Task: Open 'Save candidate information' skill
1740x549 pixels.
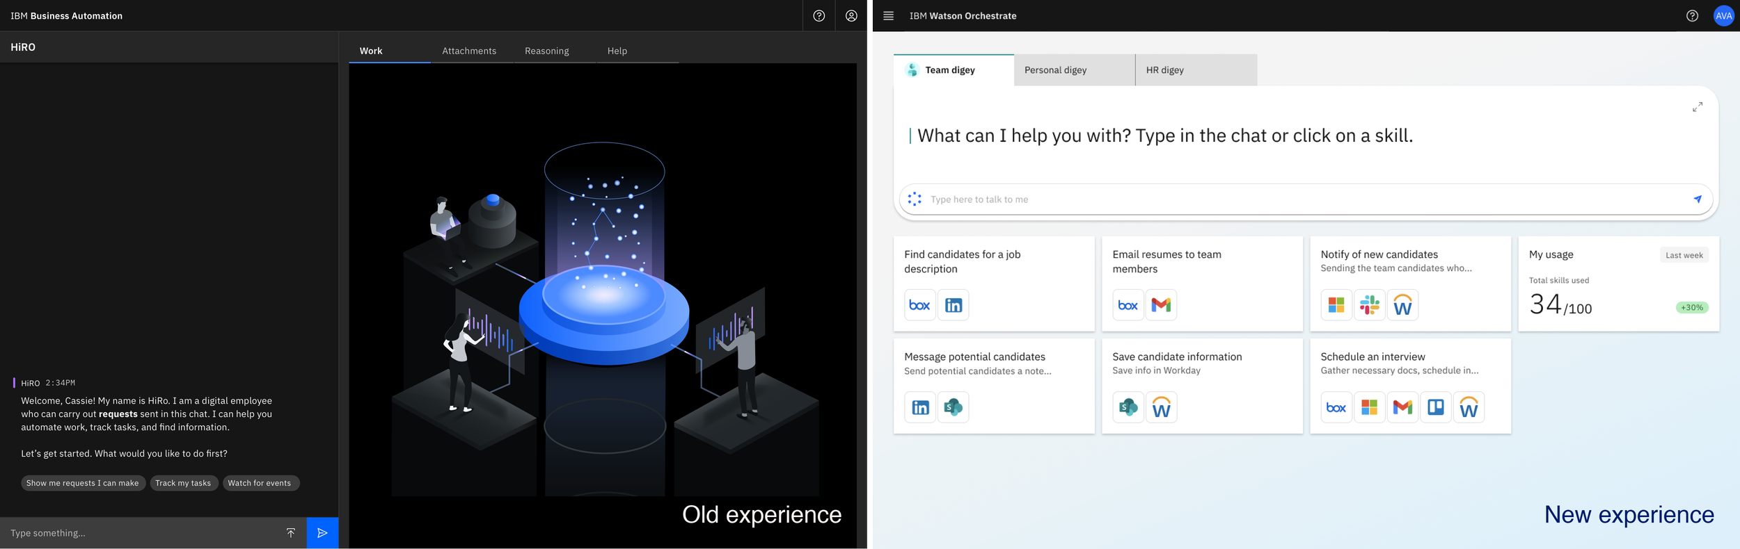Action: click(1202, 386)
